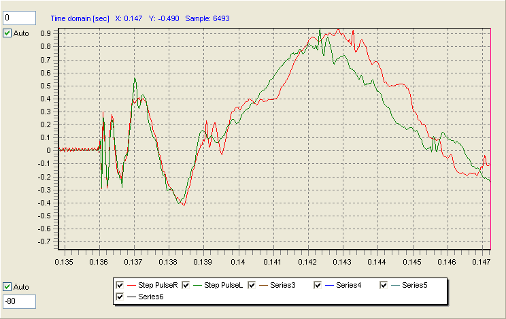Click the Series6 legend label
The height and width of the screenshot is (319, 506).
coord(151,297)
